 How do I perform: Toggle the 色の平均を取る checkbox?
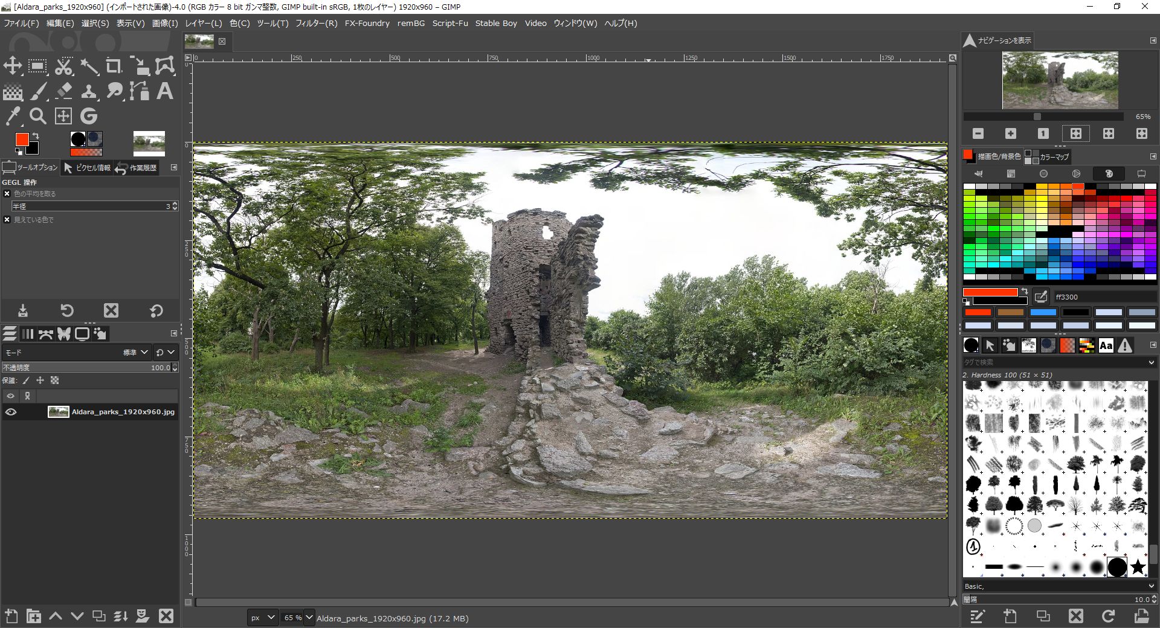point(7,194)
